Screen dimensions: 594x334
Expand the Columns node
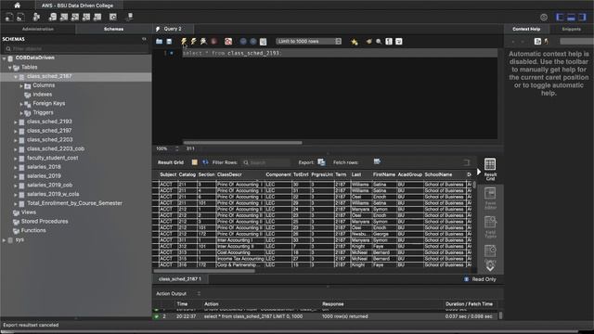point(21,85)
